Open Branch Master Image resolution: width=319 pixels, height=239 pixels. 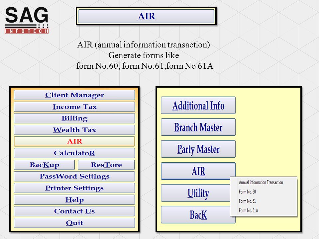198,127
